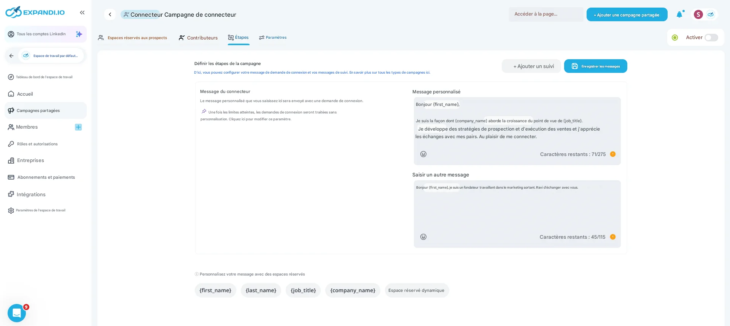The height and width of the screenshot is (326, 730).
Task: Click the sparkle icon beside LinkedIn accounts
Action: tap(79, 34)
